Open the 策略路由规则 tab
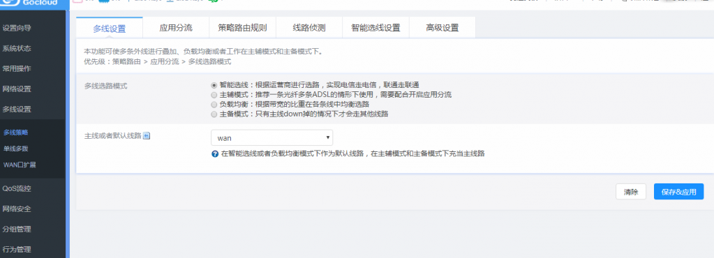This screenshot has width=714, height=258. pyautogui.click(x=242, y=28)
